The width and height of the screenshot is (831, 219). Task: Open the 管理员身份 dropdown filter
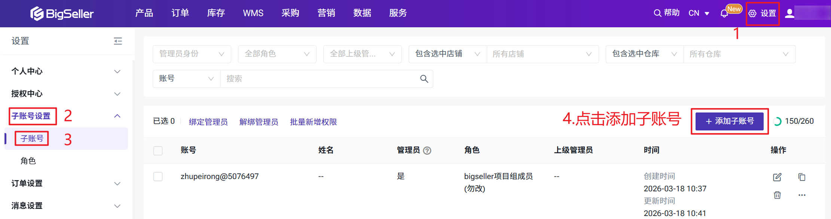click(x=192, y=54)
